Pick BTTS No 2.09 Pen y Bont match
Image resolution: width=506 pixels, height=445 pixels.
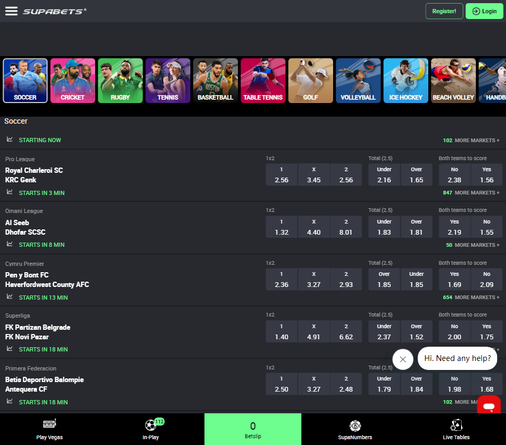coord(486,279)
